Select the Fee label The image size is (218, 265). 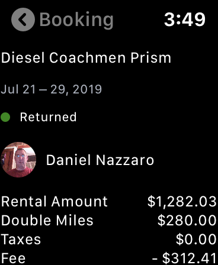pos(13,258)
